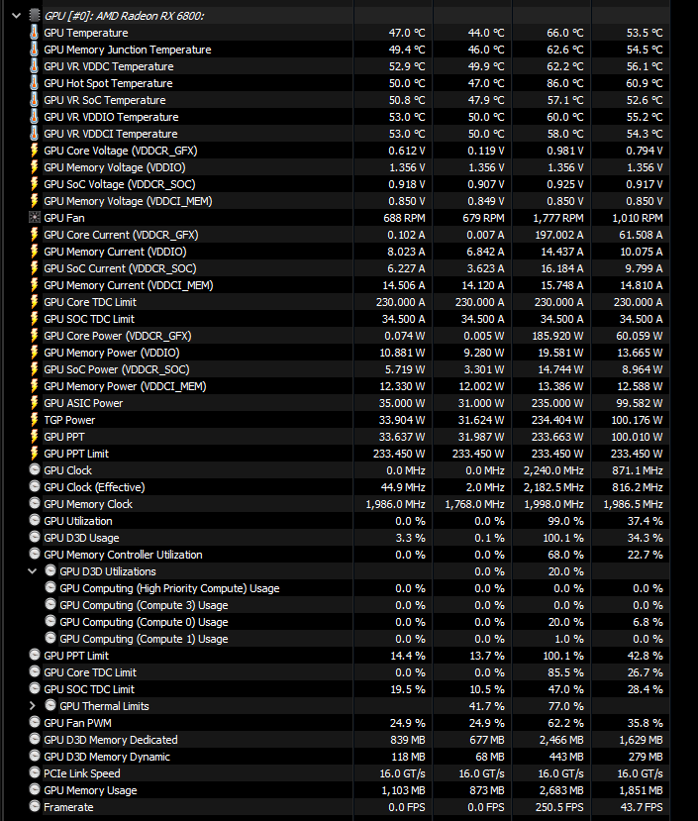The height and width of the screenshot is (821, 698).
Task: Select the GPU D3D Memory Dedicated row
Action: tap(349, 740)
